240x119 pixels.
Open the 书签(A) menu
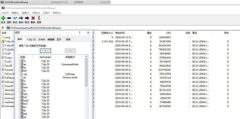click(x=36, y=13)
